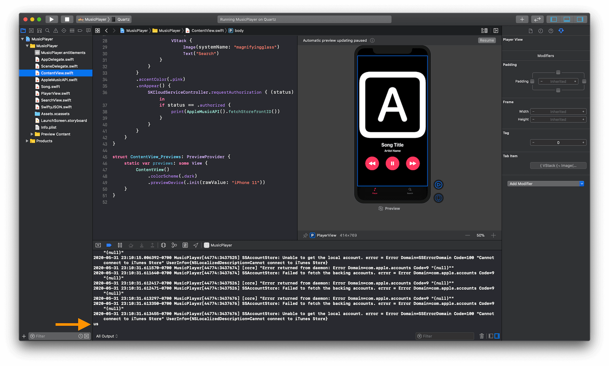Open the File inspector in the right panel
The height and width of the screenshot is (366, 609).
pos(530,31)
